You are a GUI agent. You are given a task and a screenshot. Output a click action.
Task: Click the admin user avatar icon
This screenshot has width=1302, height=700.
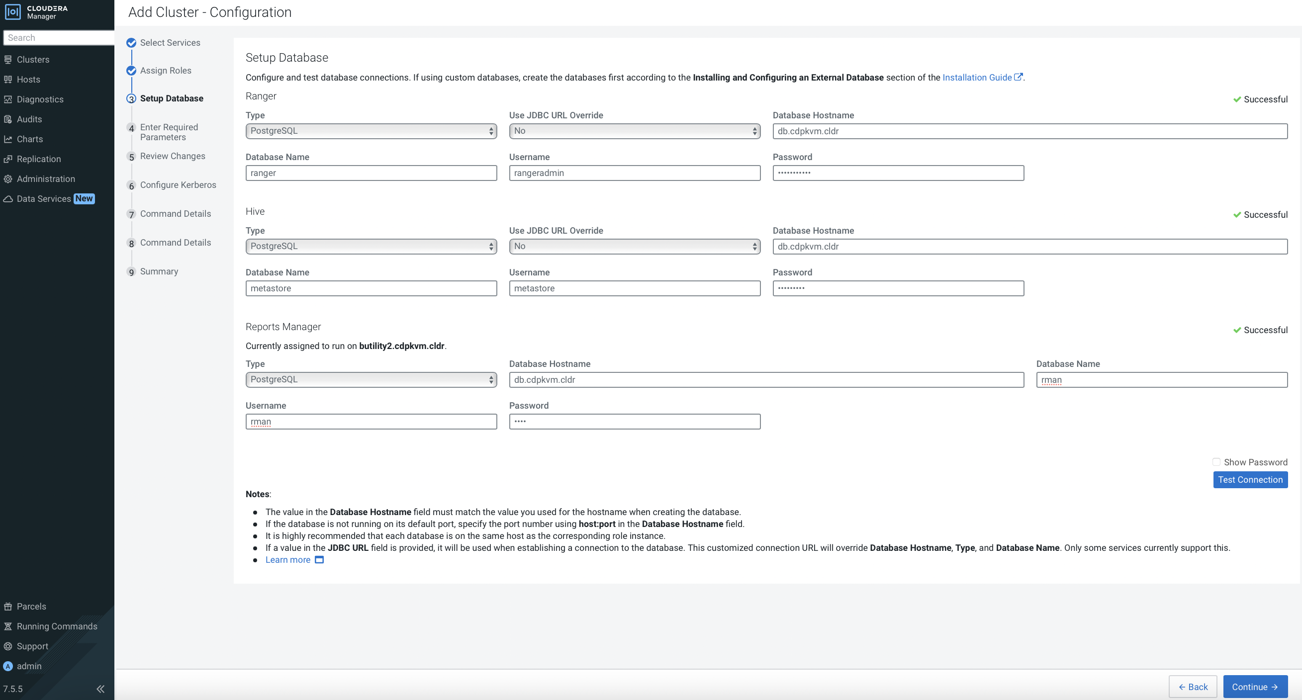pyautogui.click(x=7, y=666)
